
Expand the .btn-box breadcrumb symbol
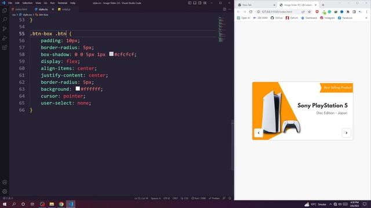pos(42,14)
